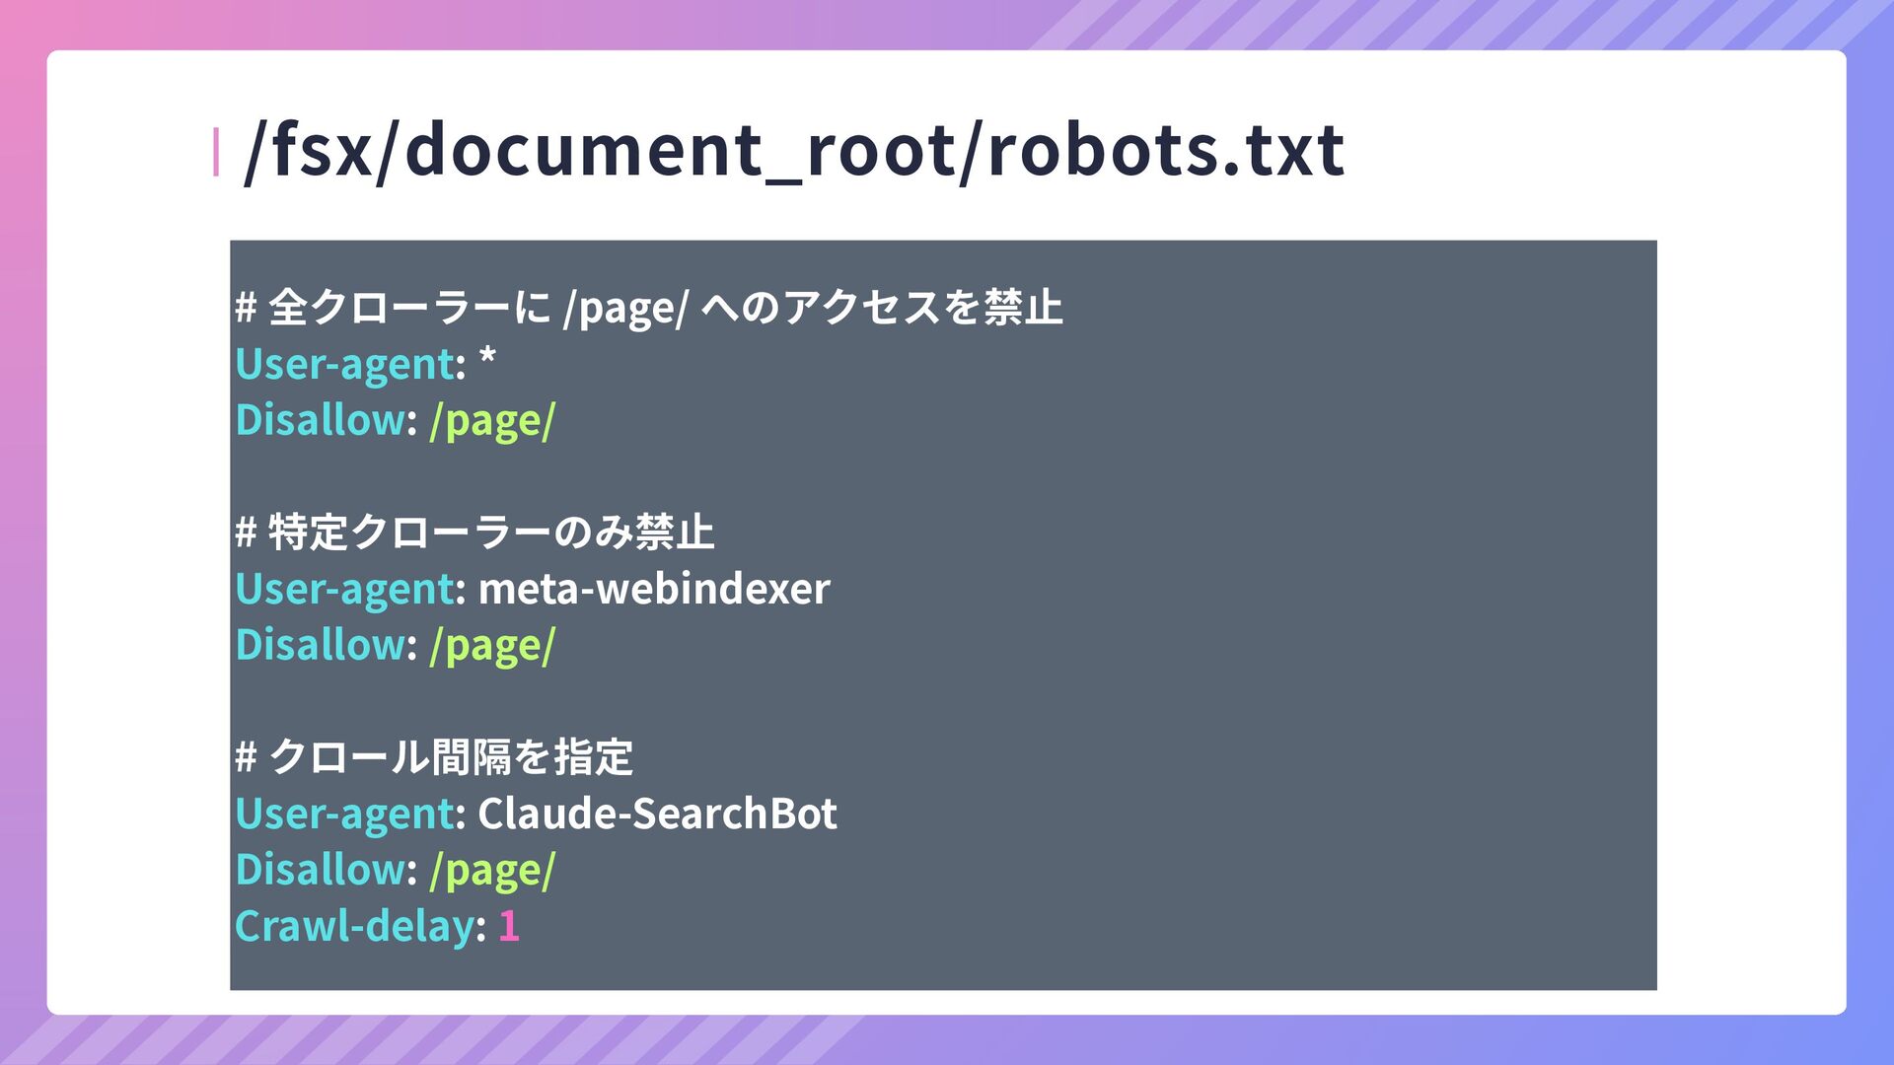1894x1065 pixels.
Task: Click the pink Crawl-delay value 1
Action: tap(509, 926)
